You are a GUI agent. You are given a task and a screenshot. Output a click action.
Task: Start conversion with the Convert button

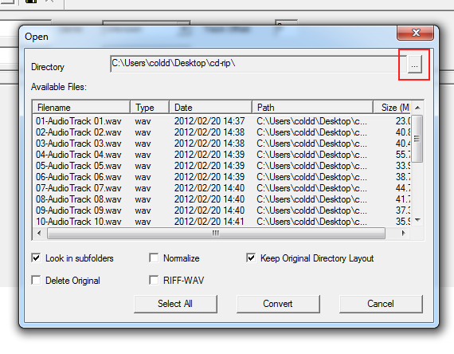coord(278,304)
